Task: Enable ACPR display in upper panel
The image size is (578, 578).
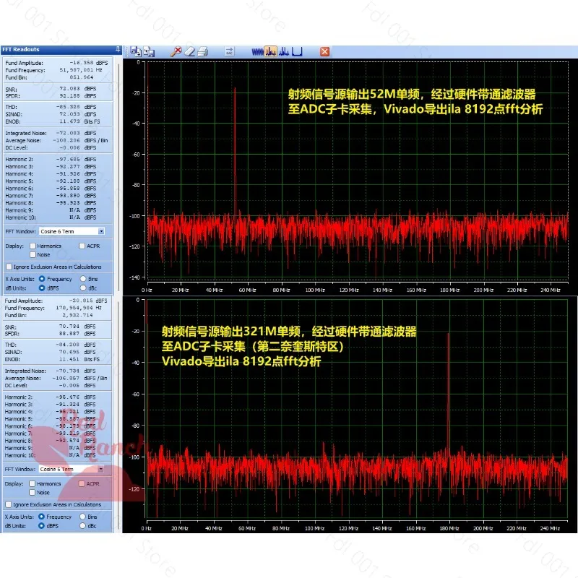Action: 82,246
